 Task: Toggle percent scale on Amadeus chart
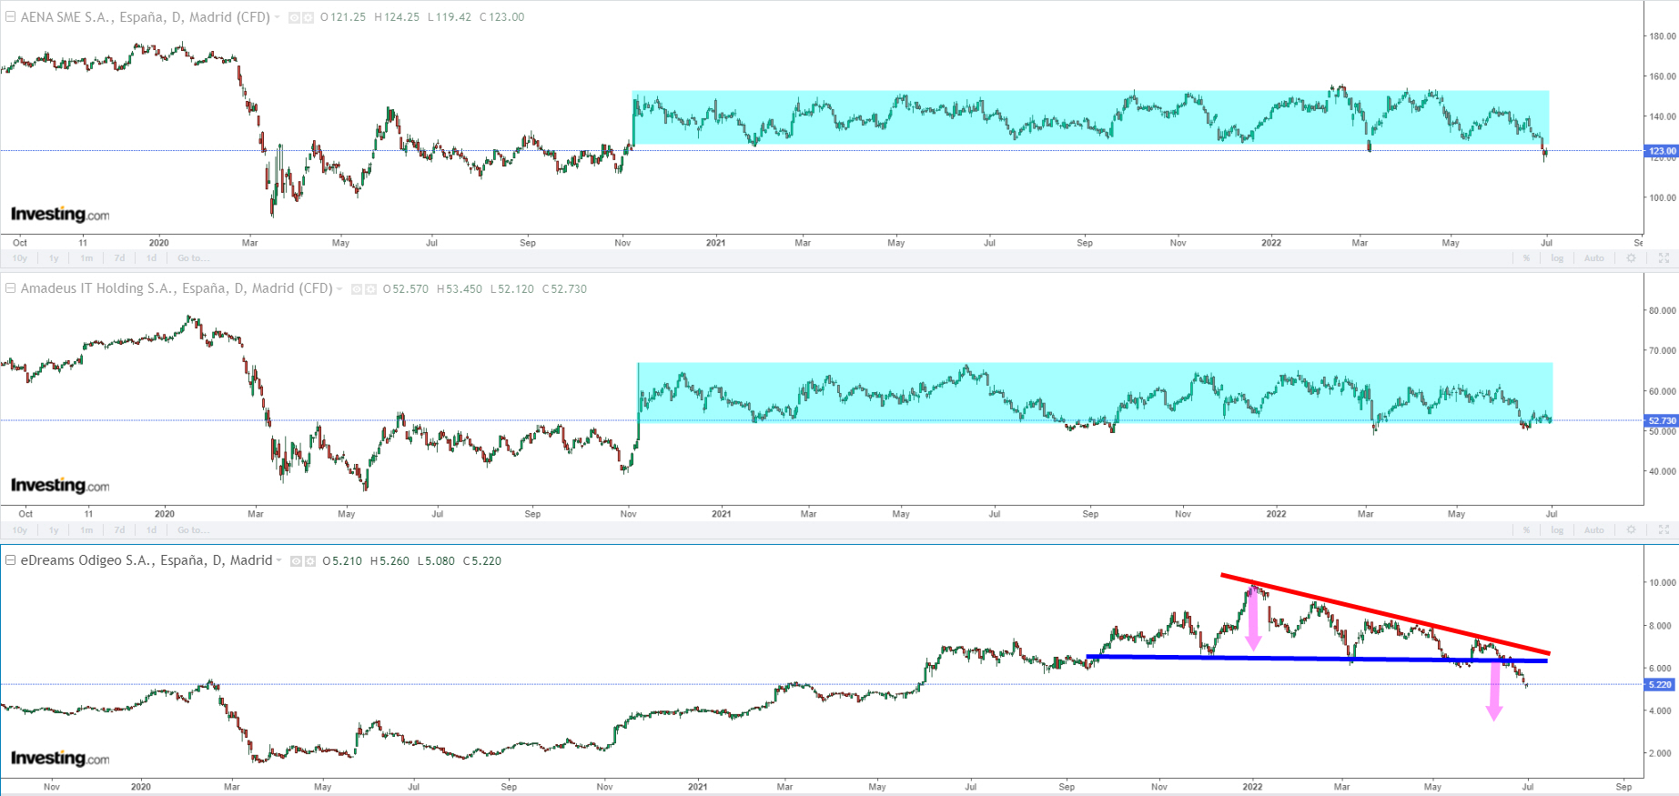pos(1526,530)
